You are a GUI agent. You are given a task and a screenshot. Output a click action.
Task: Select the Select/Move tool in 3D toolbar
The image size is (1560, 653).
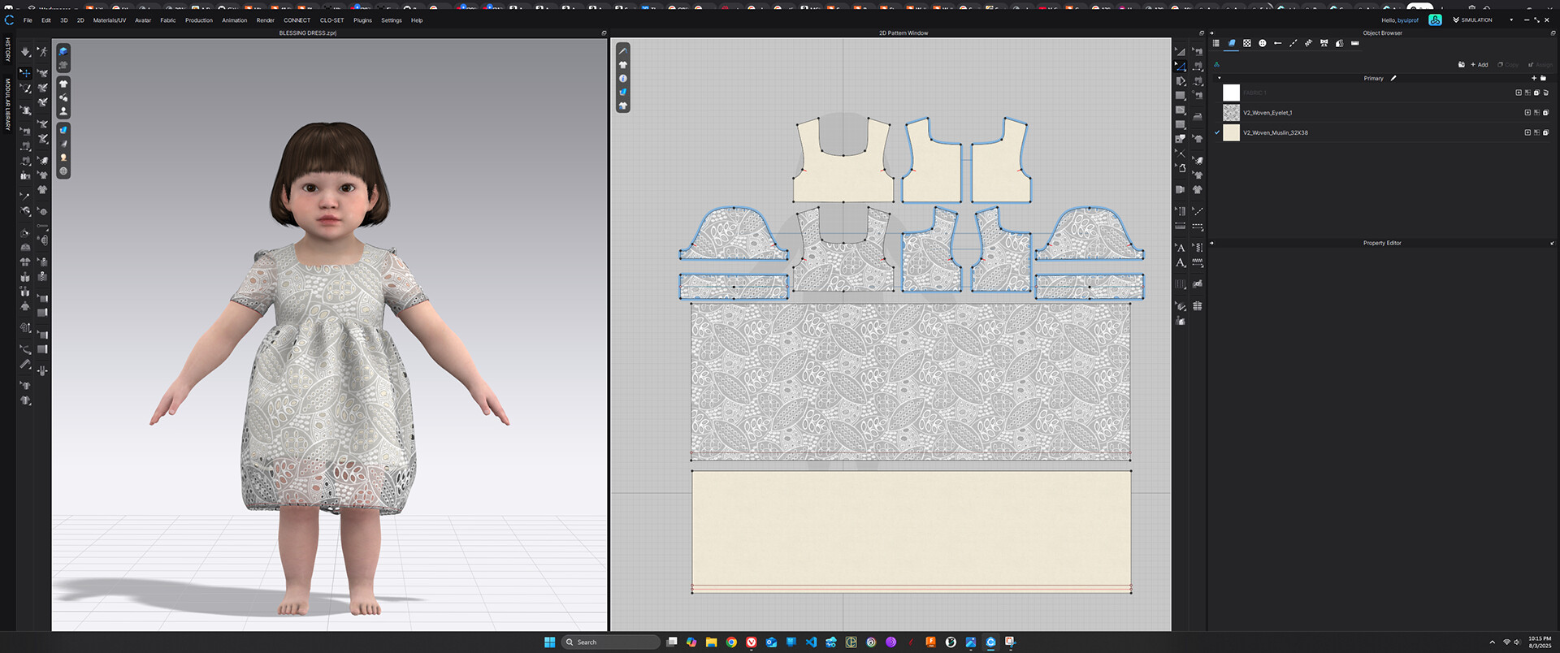(x=25, y=73)
